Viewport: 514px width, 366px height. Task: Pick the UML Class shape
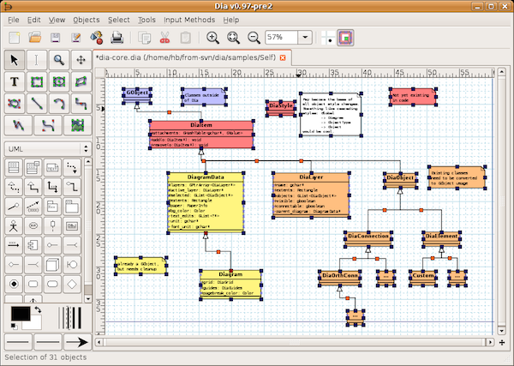coord(14,168)
